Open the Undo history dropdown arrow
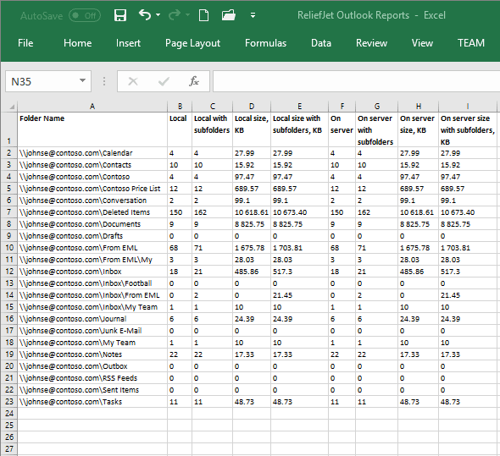The image size is (500, 456). point(158,15)
